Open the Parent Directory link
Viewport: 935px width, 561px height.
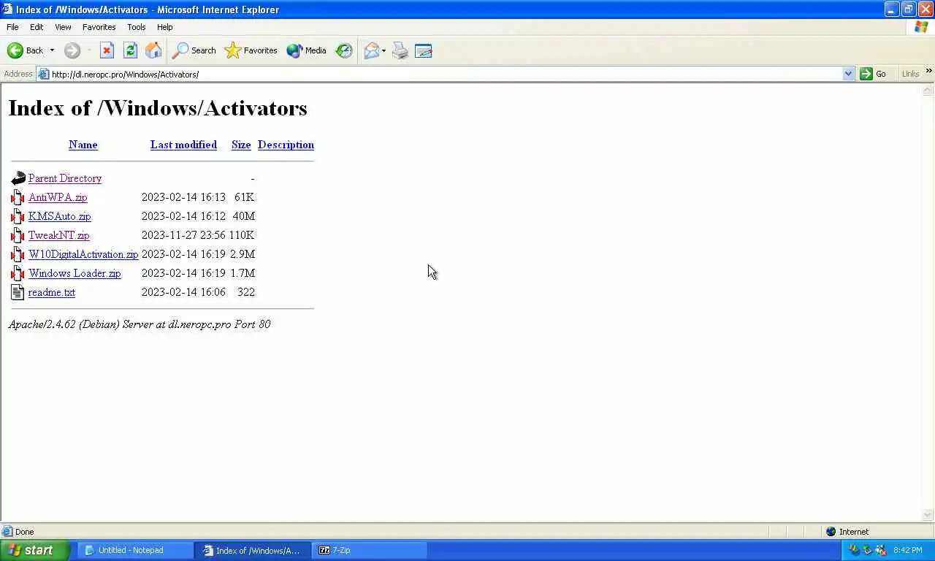tap(65, 178)
